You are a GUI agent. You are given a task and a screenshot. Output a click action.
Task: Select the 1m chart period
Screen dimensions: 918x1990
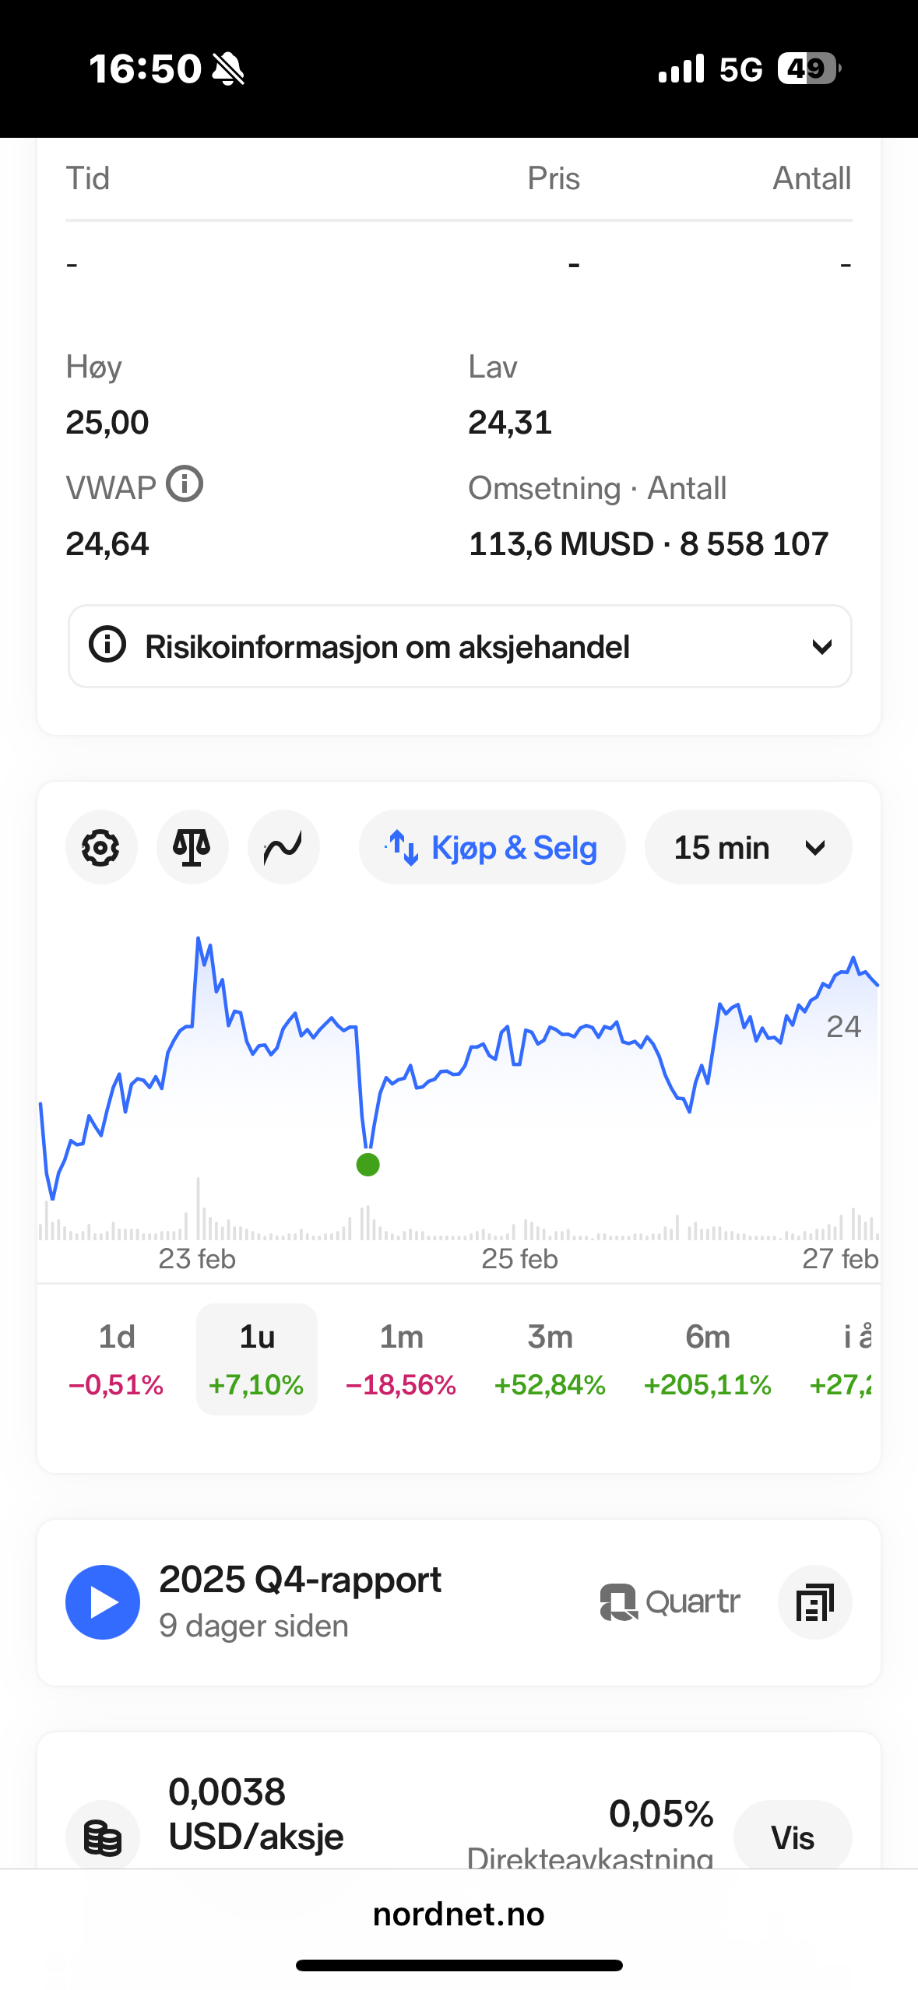coord(401,1359)
